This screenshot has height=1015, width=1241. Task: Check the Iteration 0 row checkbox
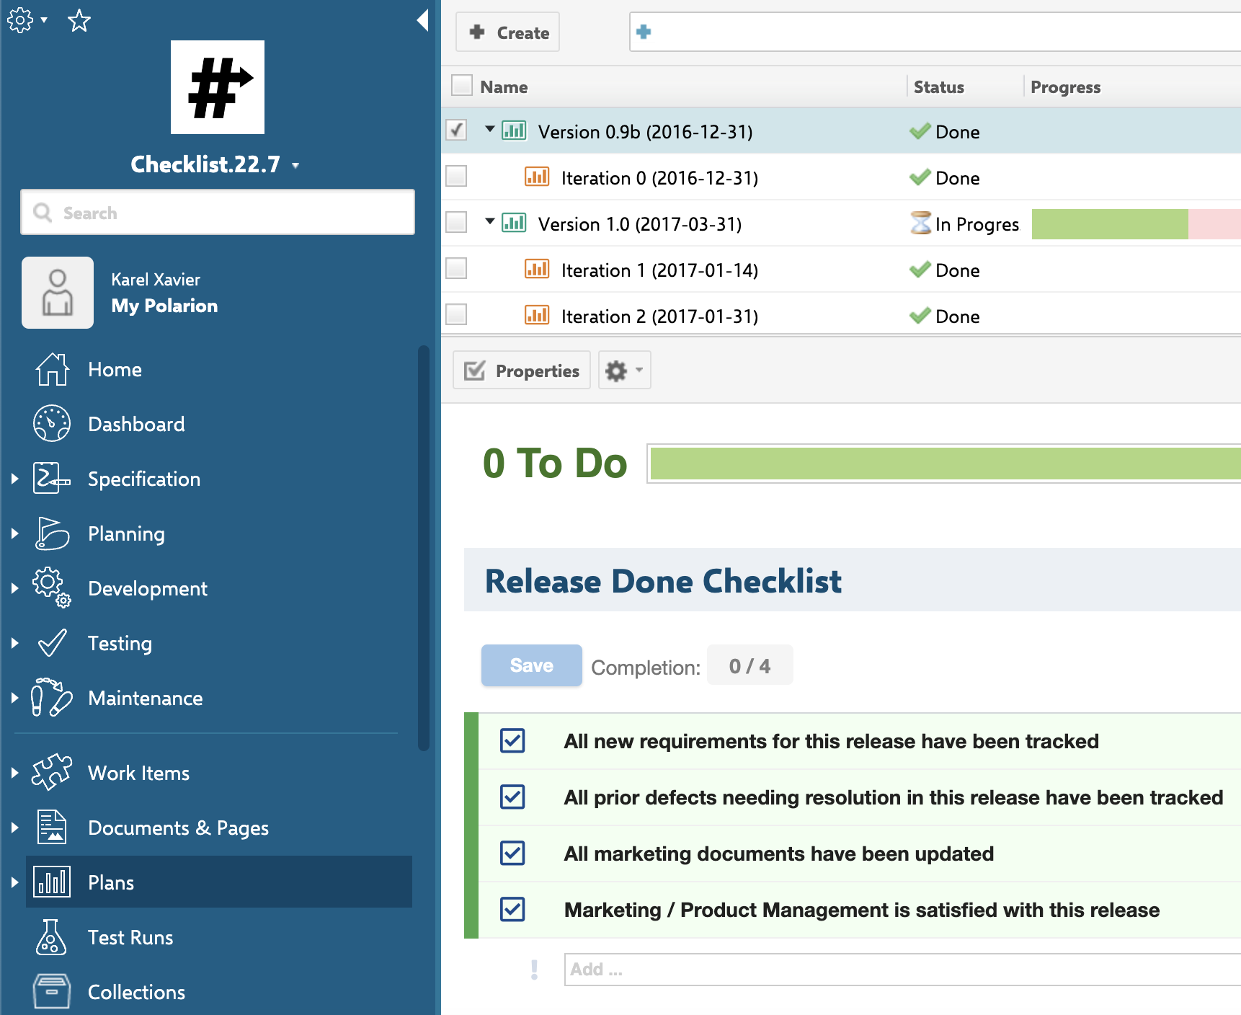click(456, 177)
